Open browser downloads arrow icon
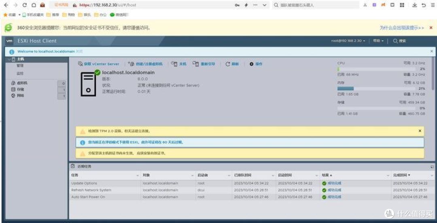The width and height of the screenshot is (437, 223). point(415,5)
